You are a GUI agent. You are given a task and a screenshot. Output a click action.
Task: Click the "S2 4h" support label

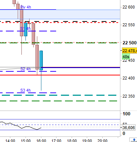[25, 69]
